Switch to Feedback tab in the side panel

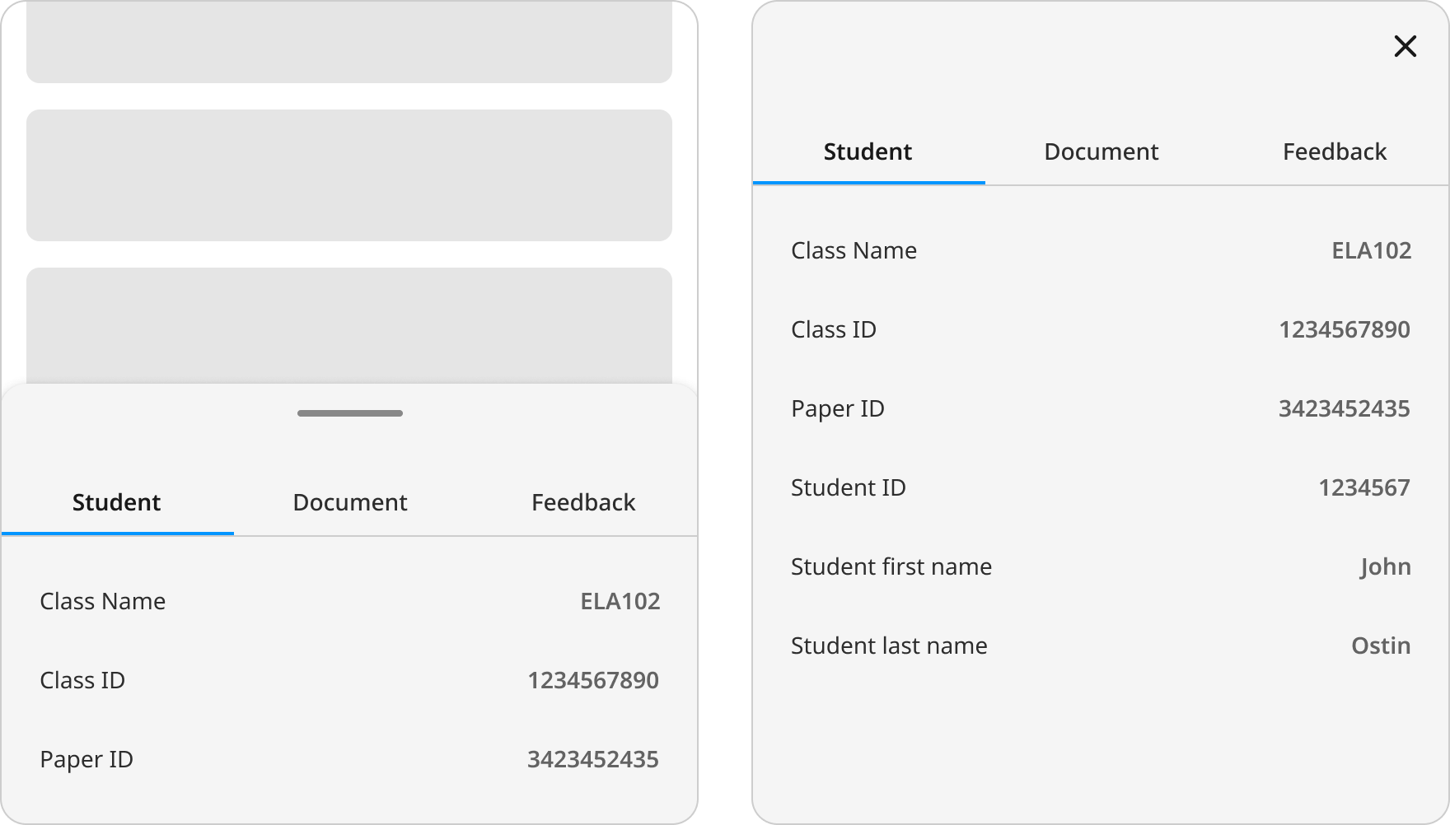pos(1335,151)
